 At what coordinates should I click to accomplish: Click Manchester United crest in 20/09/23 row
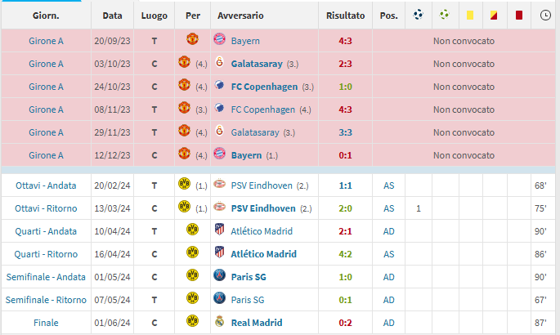tap(192, 39)
